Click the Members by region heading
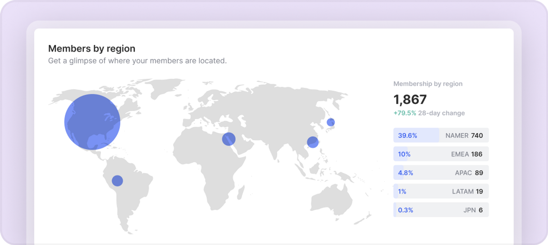This screenshot has width=548, height=245. coord(92,49)
